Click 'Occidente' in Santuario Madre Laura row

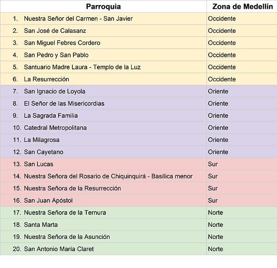click(222, 67)
